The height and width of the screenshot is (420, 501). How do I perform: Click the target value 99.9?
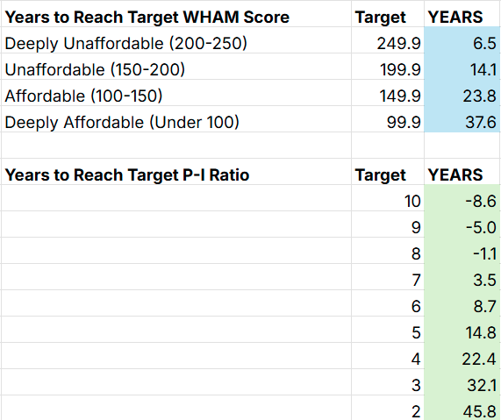(x=388, y=119)
